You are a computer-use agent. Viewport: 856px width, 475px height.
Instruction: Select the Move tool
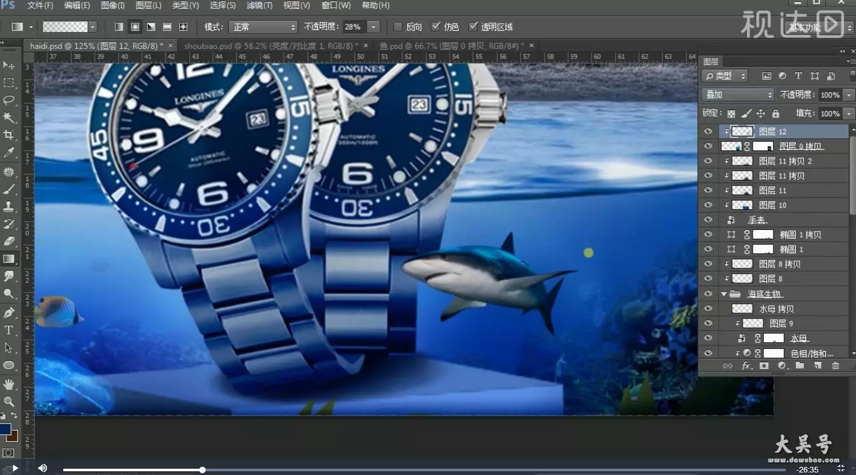9,65
